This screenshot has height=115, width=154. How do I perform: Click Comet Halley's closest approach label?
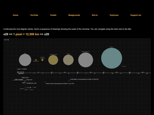pyautogui.click(x=84, y=79)
